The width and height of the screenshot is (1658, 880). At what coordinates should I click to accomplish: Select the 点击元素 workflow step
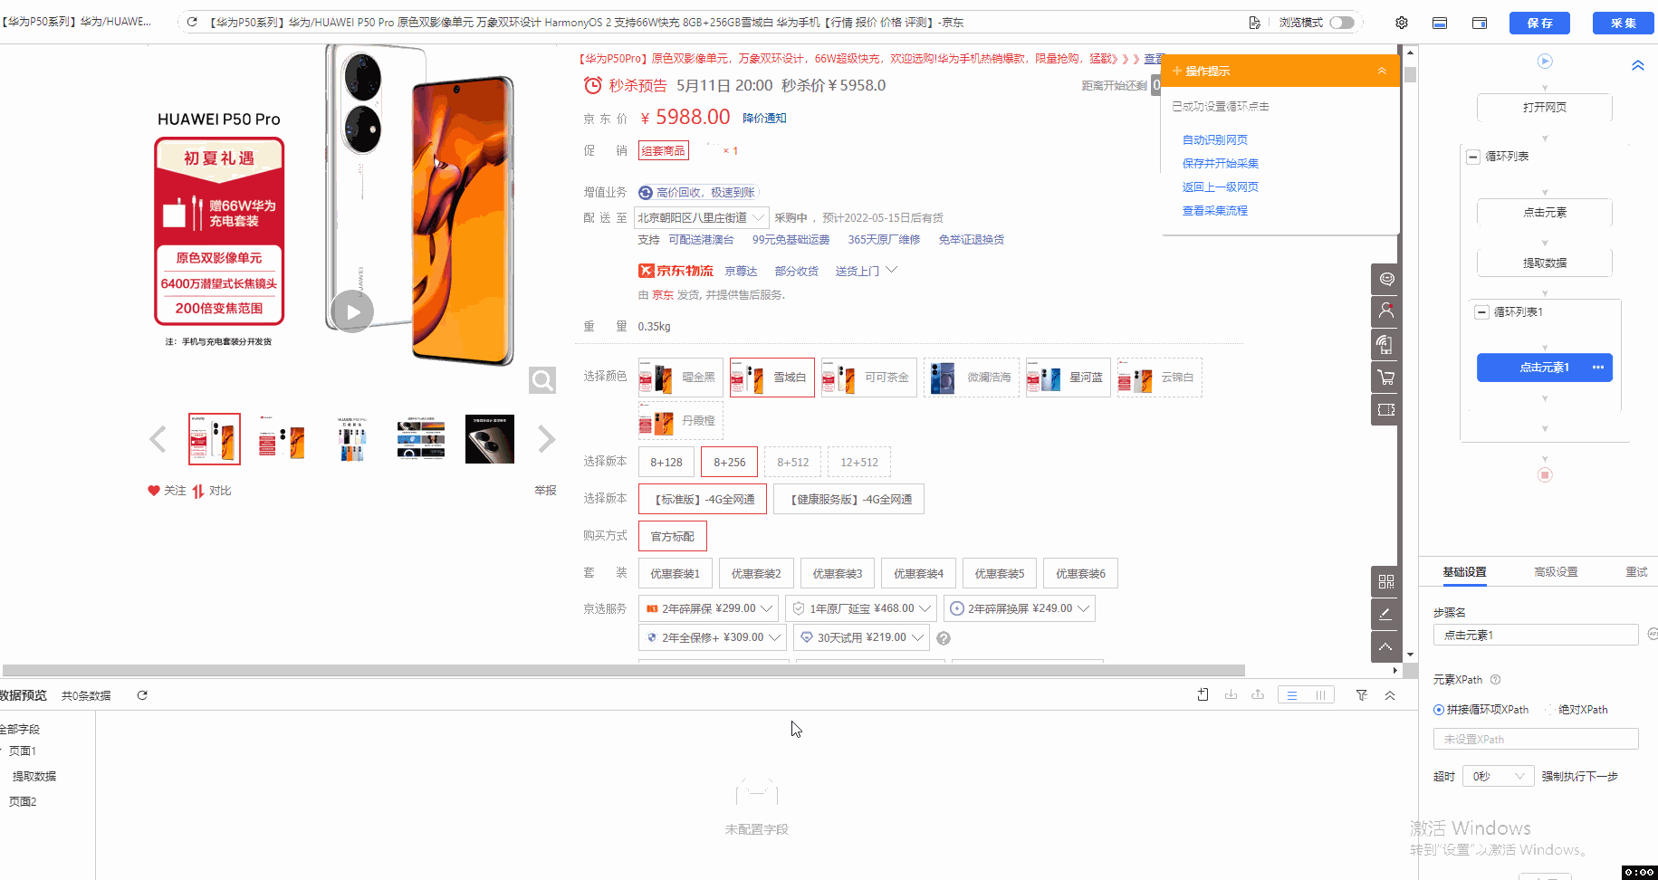coord(1545,212)
